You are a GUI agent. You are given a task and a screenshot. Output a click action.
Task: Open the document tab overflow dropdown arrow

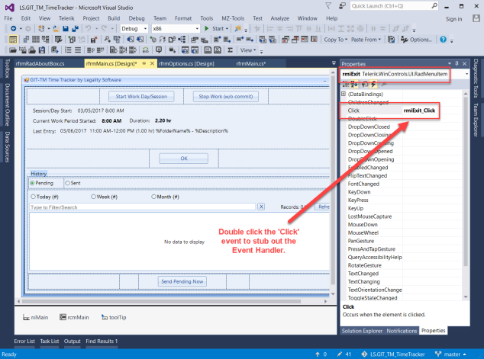coord(334,63)
